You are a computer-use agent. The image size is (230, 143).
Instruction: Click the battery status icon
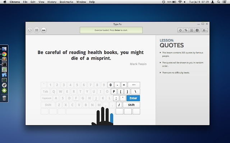(x=174, y=2)
